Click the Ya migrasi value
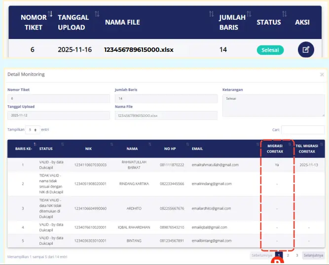329x265 pixels. point(277,165)
